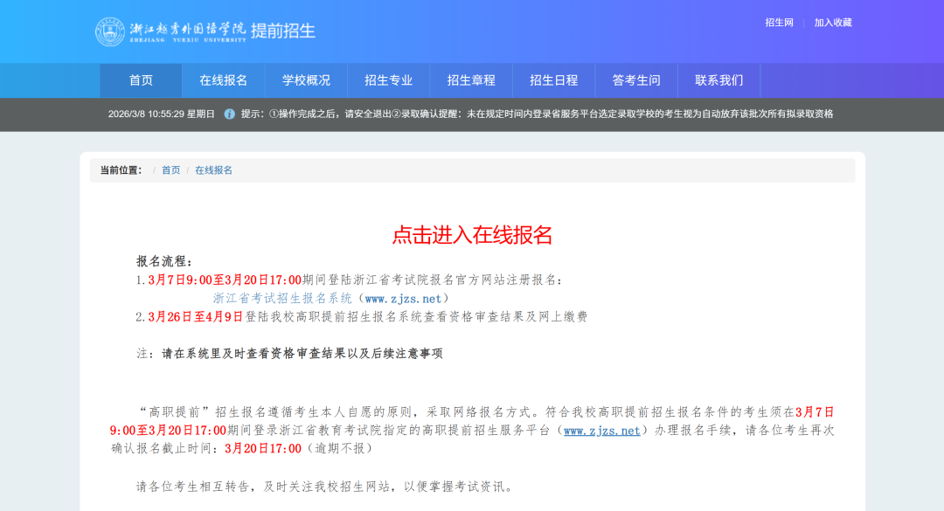This screenshot has height=511, width=944.
Task: Click the 在线报名 breadcrumb link
Action: coord(214,169)
